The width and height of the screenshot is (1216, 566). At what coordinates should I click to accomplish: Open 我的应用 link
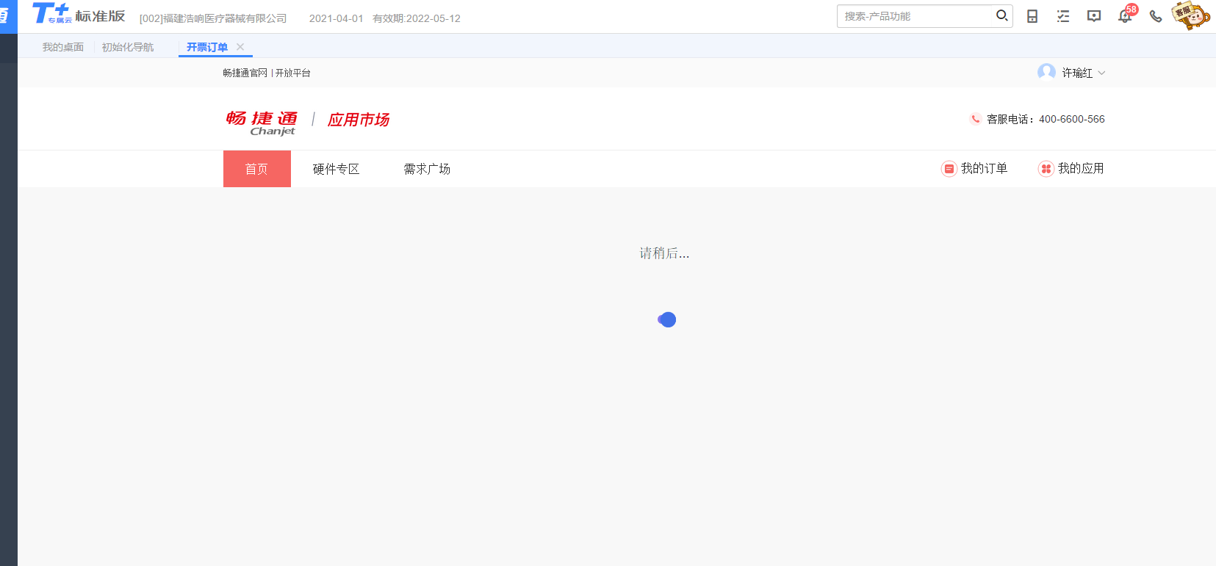coord(1081,169)
